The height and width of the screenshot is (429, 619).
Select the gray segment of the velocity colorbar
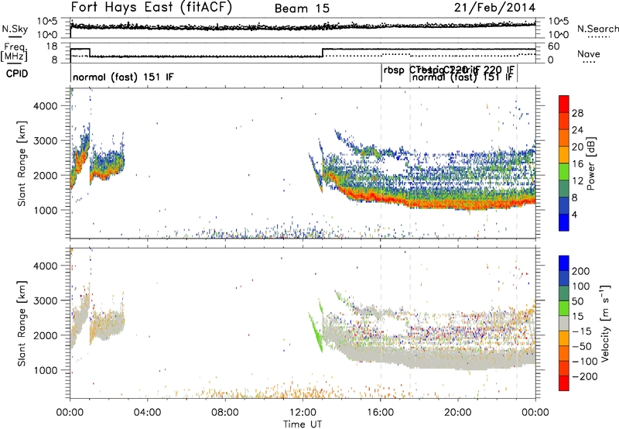point(564,324)
